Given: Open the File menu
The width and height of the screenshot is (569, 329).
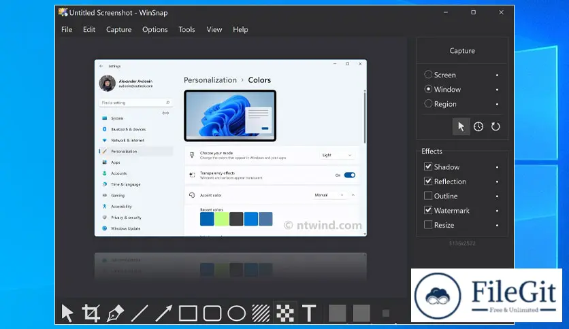Looking at the screenshot, I should coord(67,29).
